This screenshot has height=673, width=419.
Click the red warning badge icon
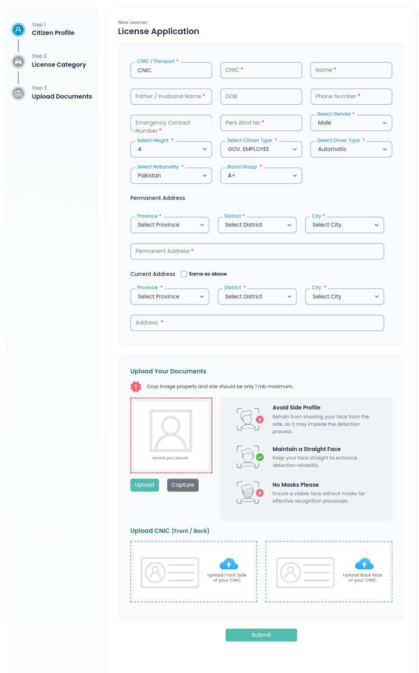(x=136, y=386)
